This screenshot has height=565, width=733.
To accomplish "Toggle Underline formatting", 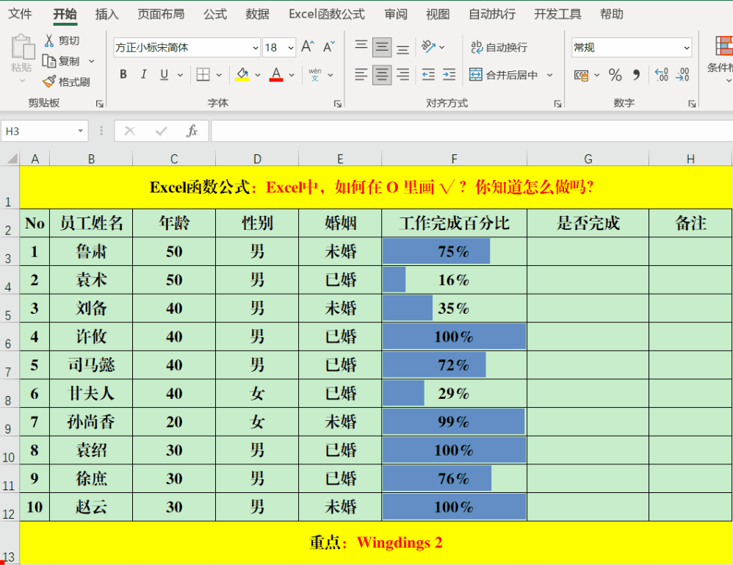I will [164, 75].
